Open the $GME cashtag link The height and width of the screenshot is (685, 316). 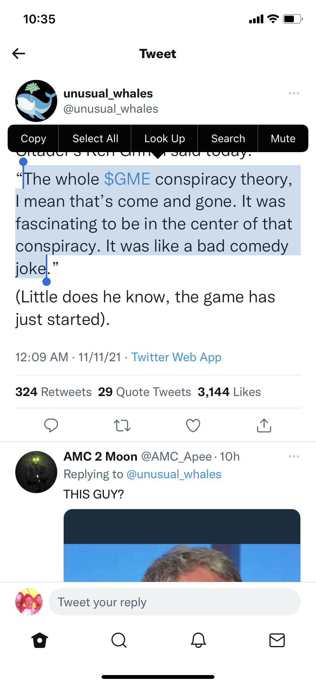click(x=127, y=179)
